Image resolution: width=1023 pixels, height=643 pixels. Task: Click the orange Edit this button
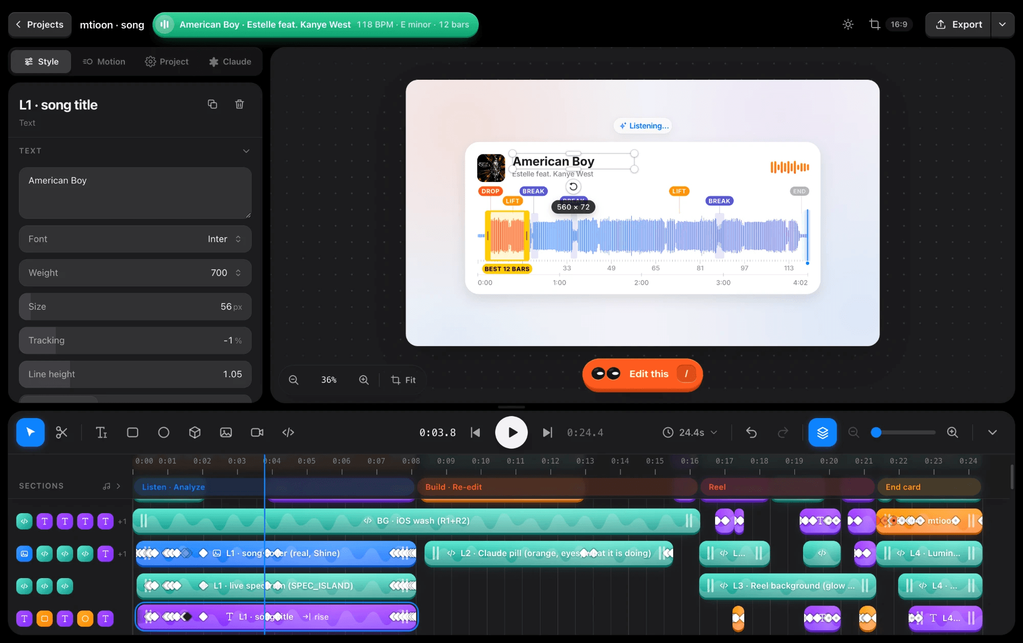(x=642, y=374)
